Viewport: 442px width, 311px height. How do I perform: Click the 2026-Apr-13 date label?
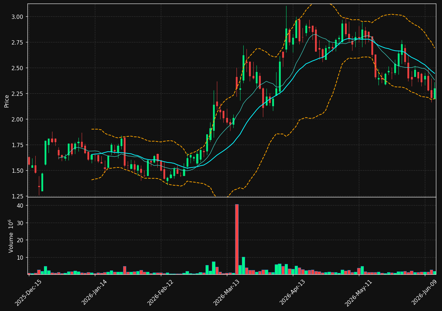(x=293, y=292)
